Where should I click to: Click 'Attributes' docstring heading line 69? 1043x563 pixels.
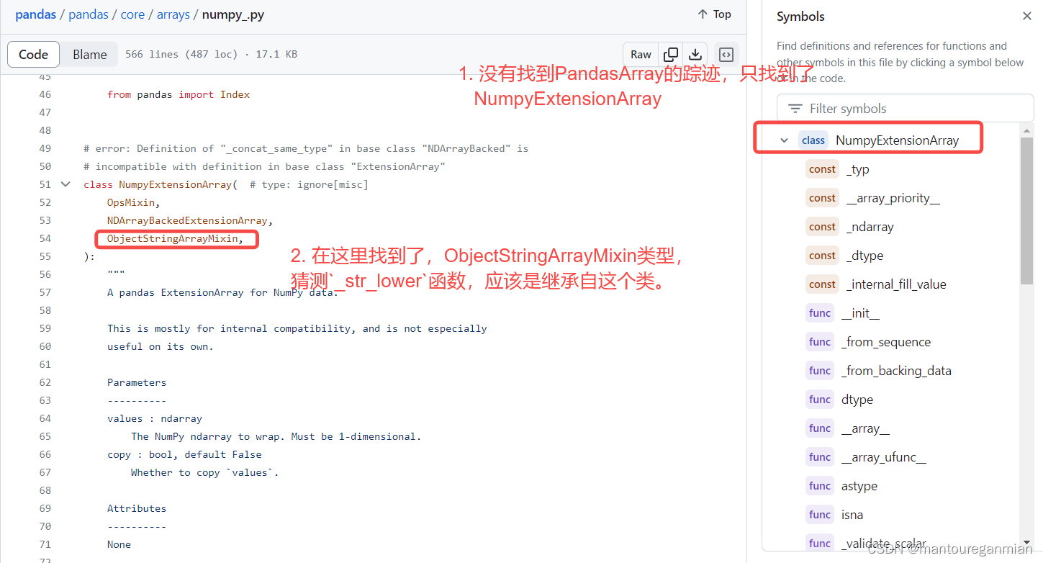(x=137, y=508)
